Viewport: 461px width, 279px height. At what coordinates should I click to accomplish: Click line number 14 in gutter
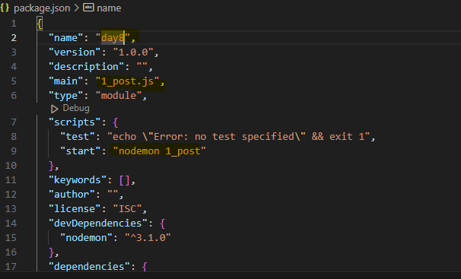[x=11, y=224]
